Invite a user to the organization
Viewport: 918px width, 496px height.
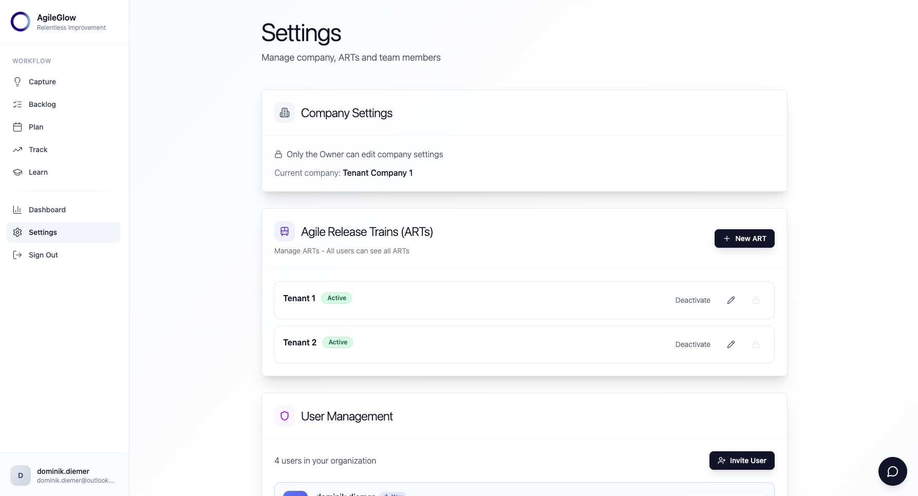coord(742,461)
